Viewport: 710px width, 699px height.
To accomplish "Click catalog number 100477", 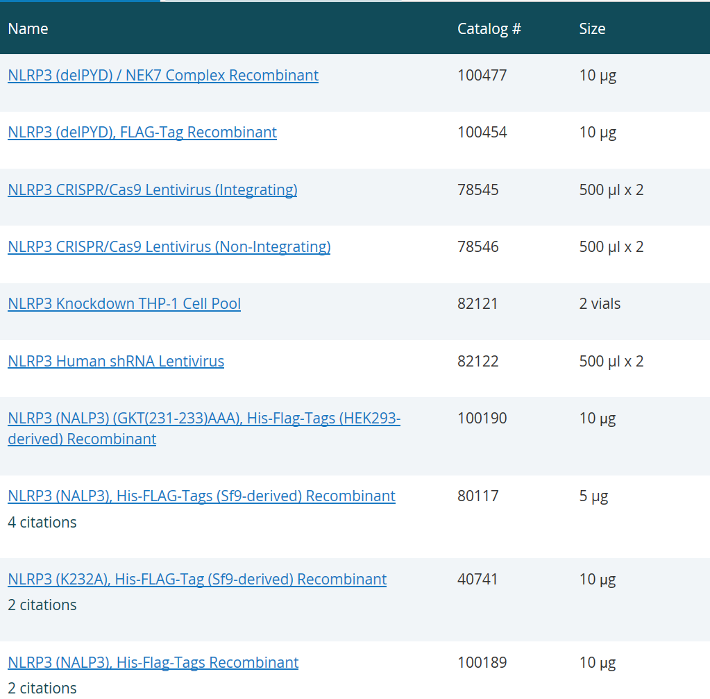I will (x=482, y=75).
